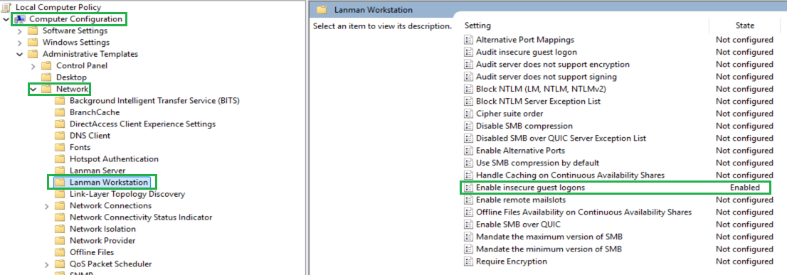Click the DNS Client folder icon
Image resolution: width=787 pixels, height=275 pixels.
pos(60,136)
